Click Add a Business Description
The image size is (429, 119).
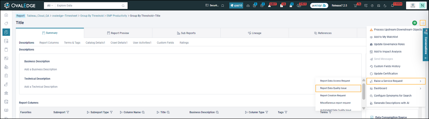click(40, 70)
